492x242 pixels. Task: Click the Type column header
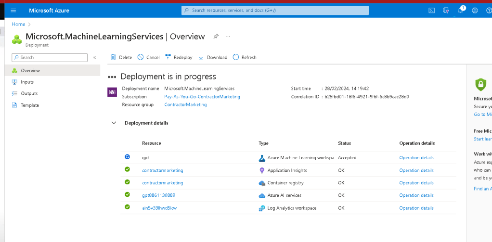264,143
